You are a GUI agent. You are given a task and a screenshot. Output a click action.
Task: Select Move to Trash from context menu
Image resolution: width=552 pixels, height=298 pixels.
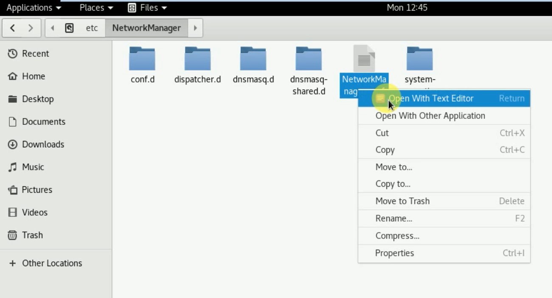(x=402, y=201)
